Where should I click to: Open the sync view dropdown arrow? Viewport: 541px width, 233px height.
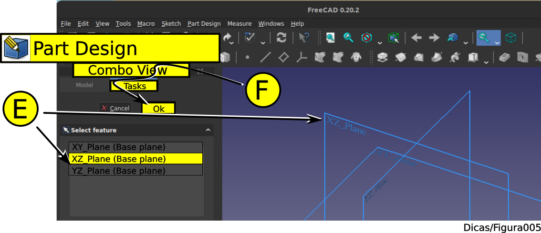(x=497, y=43)
